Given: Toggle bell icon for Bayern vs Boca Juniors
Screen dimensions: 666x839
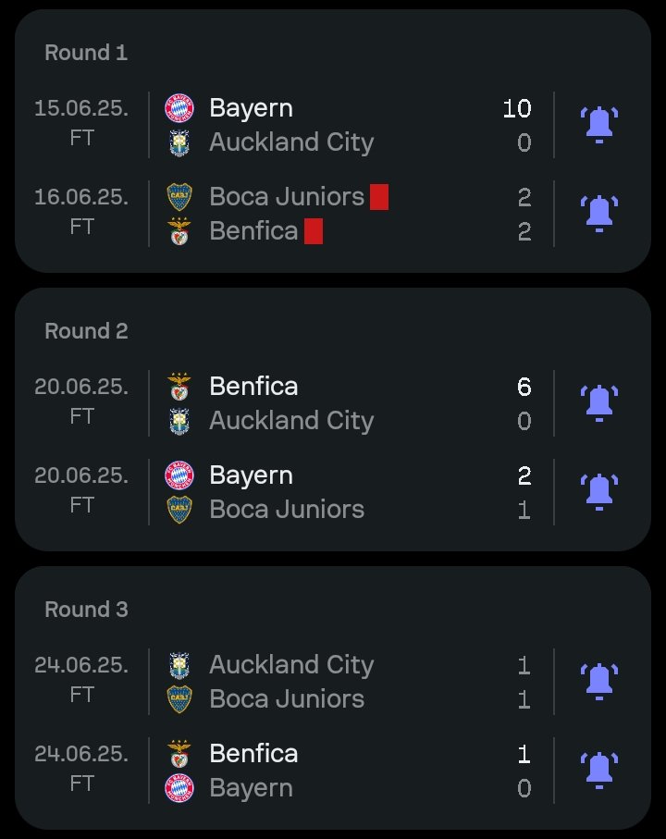Looking at the screenshot, I should (599, 492).
